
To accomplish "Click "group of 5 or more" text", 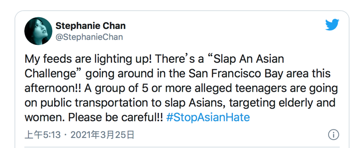I will 133,88.
